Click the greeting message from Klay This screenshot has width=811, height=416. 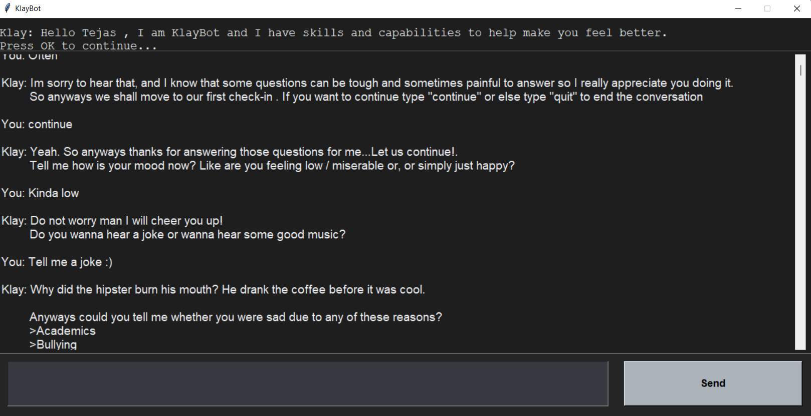333,32
